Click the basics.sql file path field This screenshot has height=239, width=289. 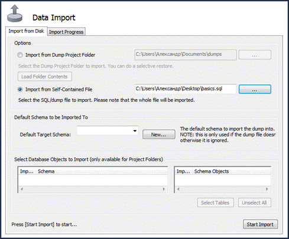pos(186,89)
